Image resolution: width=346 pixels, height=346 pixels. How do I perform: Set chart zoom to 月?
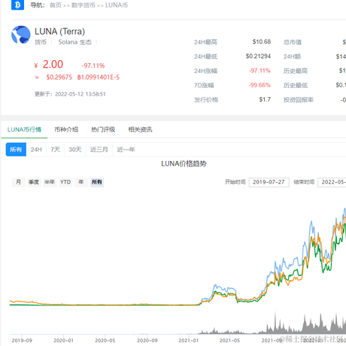pyautogui.click(x=18, y=182)
